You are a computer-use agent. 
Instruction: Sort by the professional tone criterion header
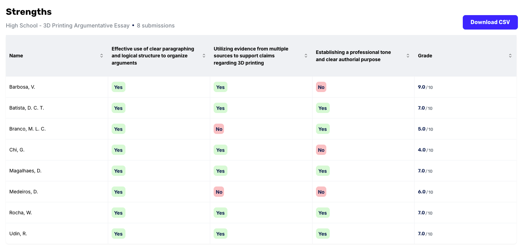353,55
